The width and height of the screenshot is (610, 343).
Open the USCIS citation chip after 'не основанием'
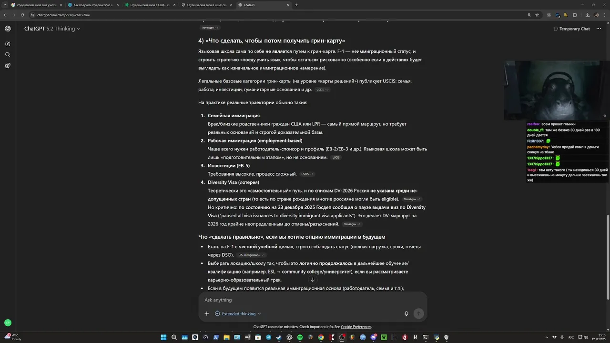336,157
